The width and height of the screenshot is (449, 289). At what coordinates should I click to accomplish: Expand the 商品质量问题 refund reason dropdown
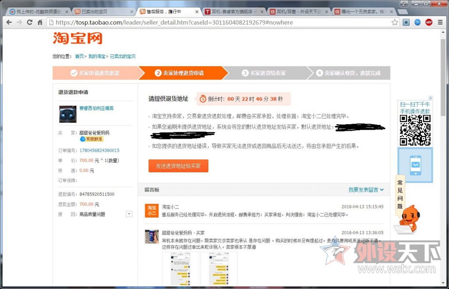coord(129,214)
